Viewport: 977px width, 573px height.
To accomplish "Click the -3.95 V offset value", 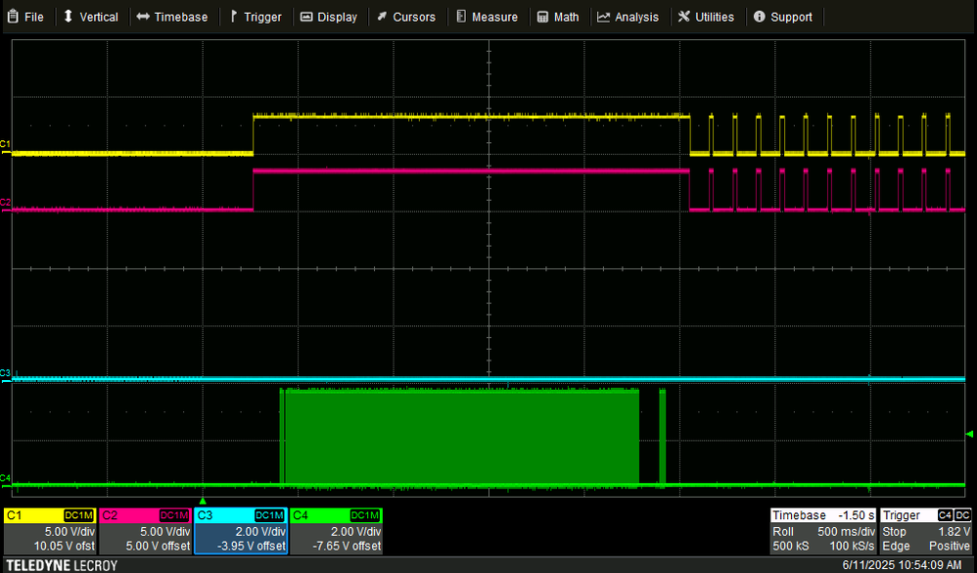I will (252, 546).
